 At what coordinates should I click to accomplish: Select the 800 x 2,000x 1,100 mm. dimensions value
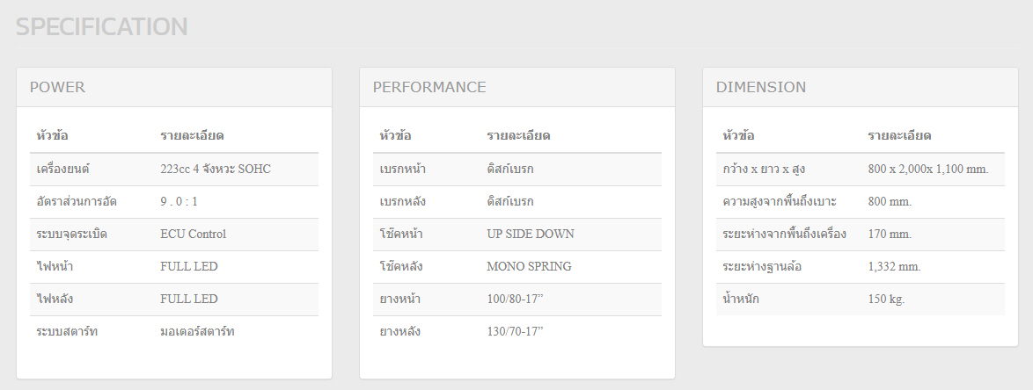927,169
